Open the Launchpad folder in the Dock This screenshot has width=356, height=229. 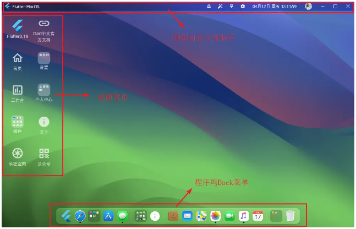click(94, 216)
